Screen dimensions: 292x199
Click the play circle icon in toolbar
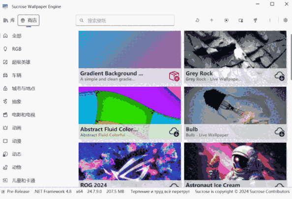pyautogui.click(x=226, y=20)
